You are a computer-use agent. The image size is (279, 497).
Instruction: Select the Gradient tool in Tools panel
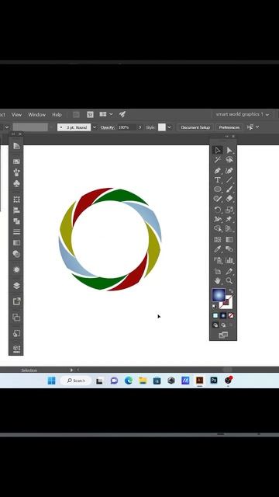(x=229, y=240)
